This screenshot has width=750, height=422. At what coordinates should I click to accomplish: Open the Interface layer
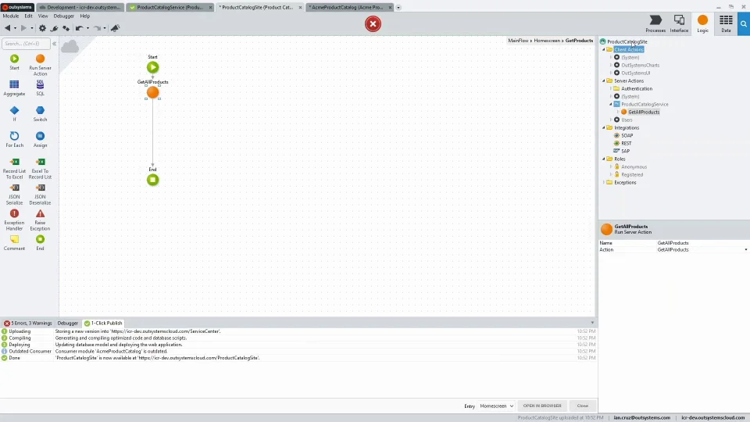679,23
